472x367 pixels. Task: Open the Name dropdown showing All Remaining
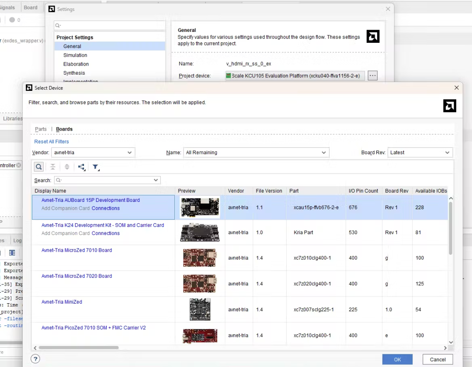coord(256,152)
